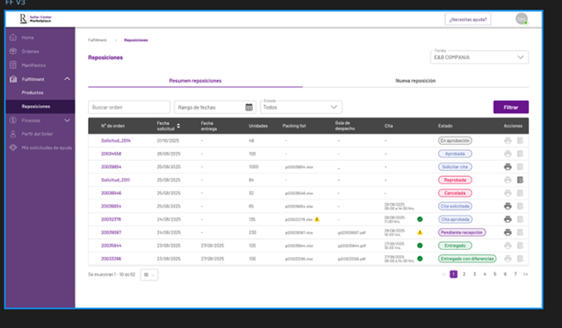Viewport: 562px width, 328px height.
Task: Select current page 1 in pagination
Action: (x=453, y=274)
